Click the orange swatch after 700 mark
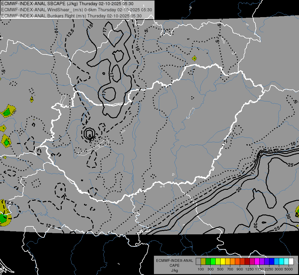Image resolution: width=299 pixels, height=275 pixels. pos(233,261)
